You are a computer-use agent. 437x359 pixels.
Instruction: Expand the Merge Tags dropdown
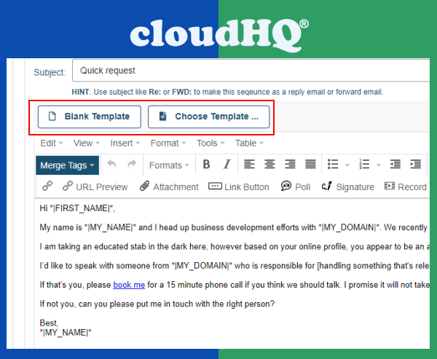[x=68, y=165]
